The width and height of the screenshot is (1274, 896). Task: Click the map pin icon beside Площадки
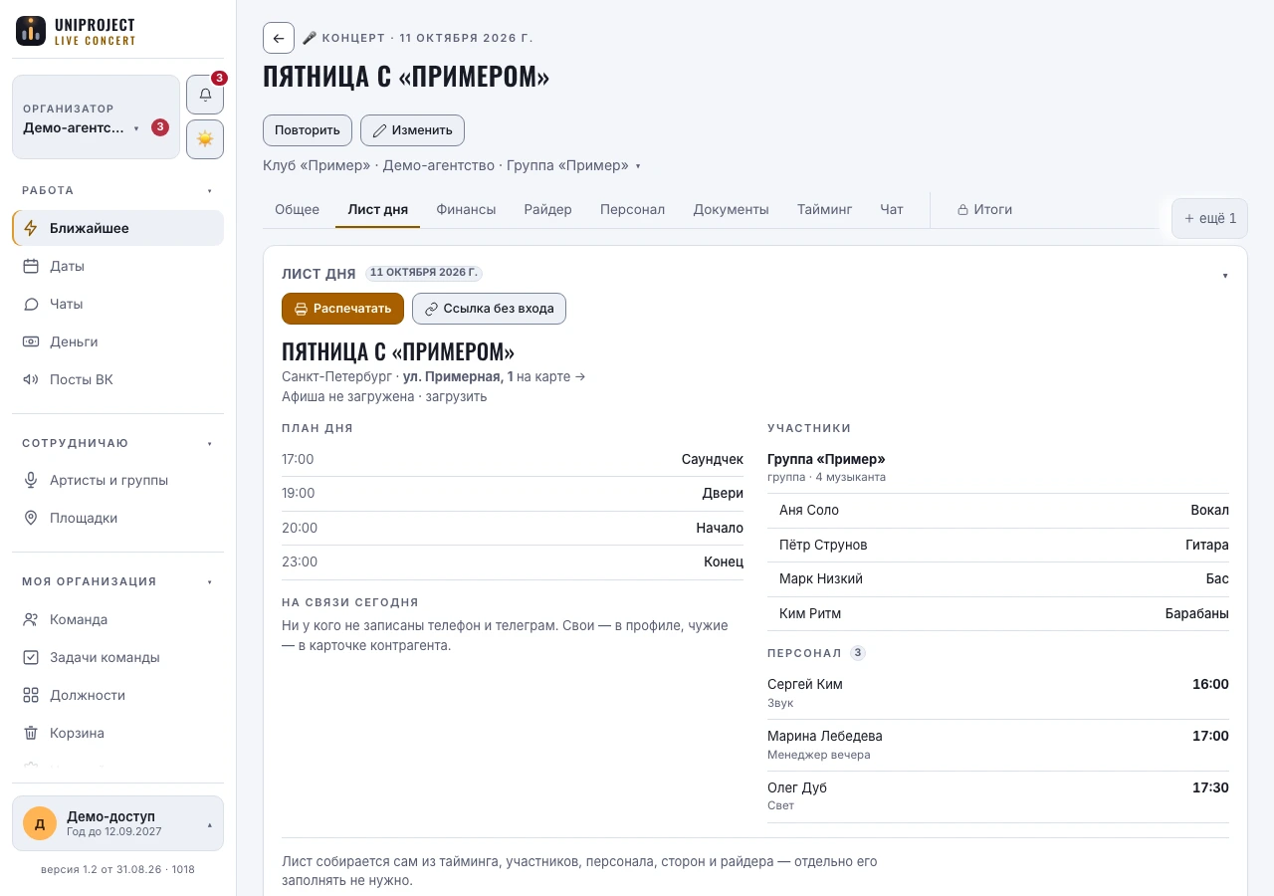pos(31,518)
